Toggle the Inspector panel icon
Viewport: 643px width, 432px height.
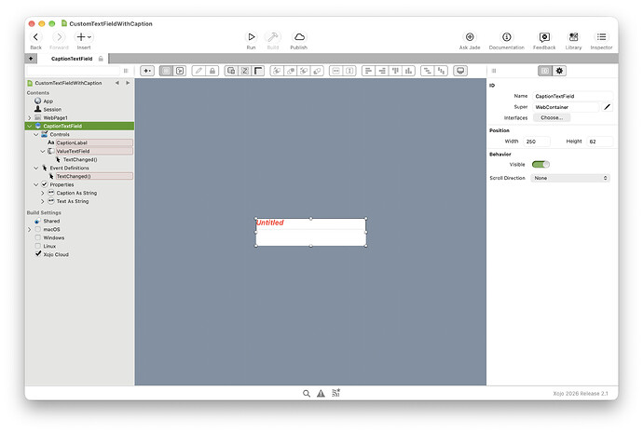coord(601,37)
